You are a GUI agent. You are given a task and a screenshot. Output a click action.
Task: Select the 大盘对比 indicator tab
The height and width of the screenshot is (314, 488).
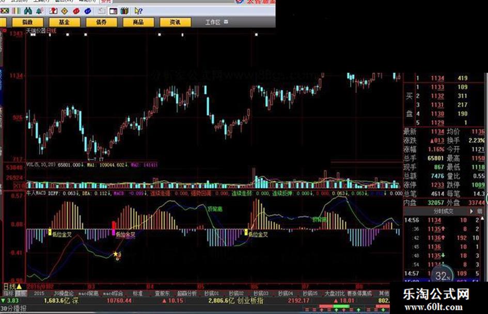coord(335,293)
